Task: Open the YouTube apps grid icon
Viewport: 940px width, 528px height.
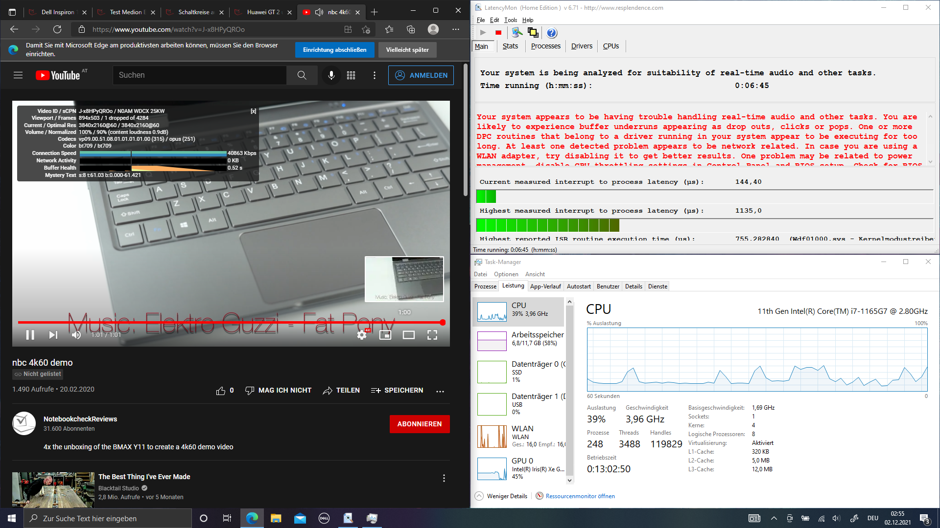Action: [x=351, y=75]
